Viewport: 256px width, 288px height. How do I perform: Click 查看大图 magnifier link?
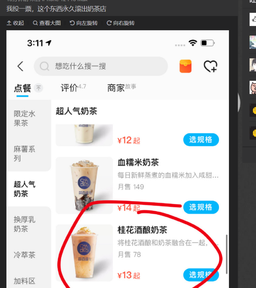pyautogui.click(x=47, y=23)
